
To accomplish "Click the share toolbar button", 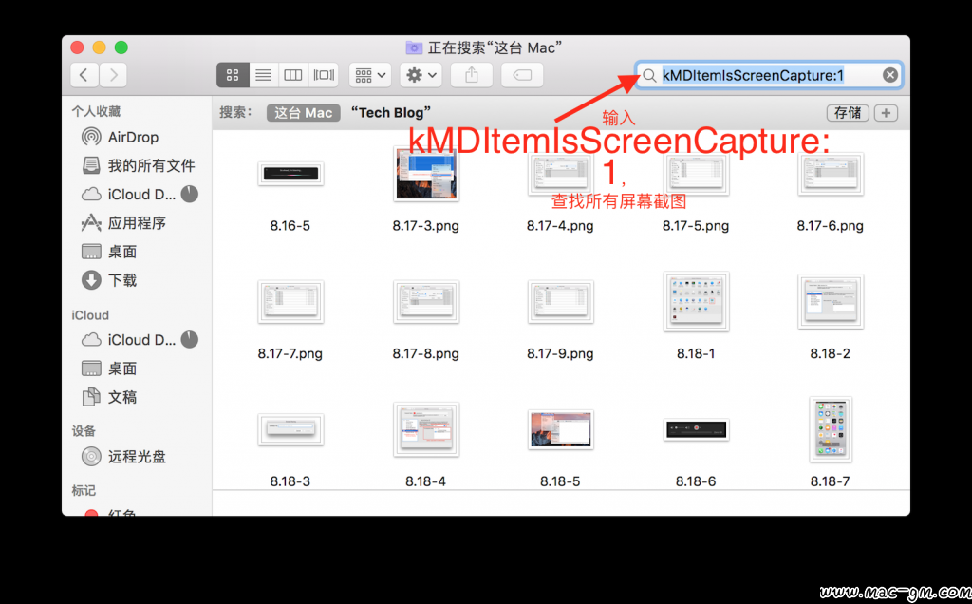I will tap(472, 75).
